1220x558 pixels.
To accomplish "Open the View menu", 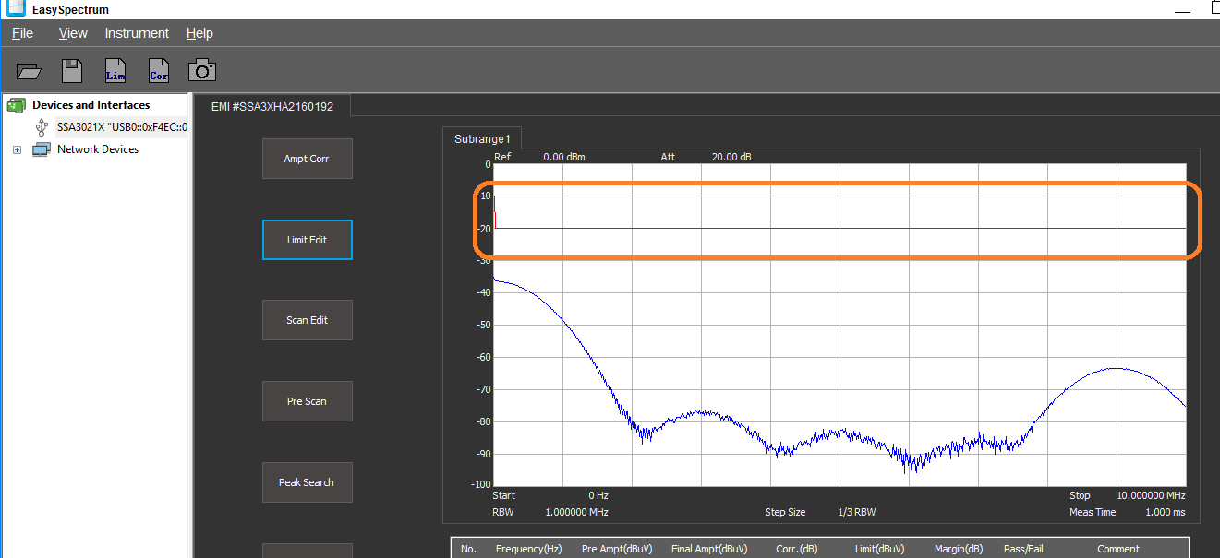I will pyautogui.click(x=73, y=33).
